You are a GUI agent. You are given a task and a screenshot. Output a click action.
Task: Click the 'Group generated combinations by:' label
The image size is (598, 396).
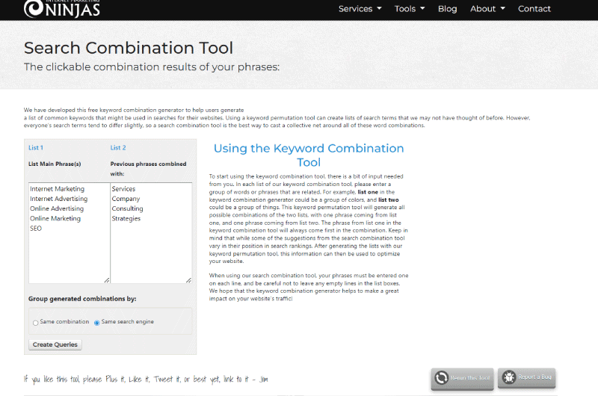82,299
